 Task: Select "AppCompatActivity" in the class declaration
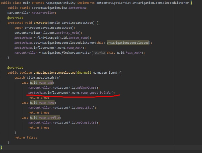coord(61,3)
